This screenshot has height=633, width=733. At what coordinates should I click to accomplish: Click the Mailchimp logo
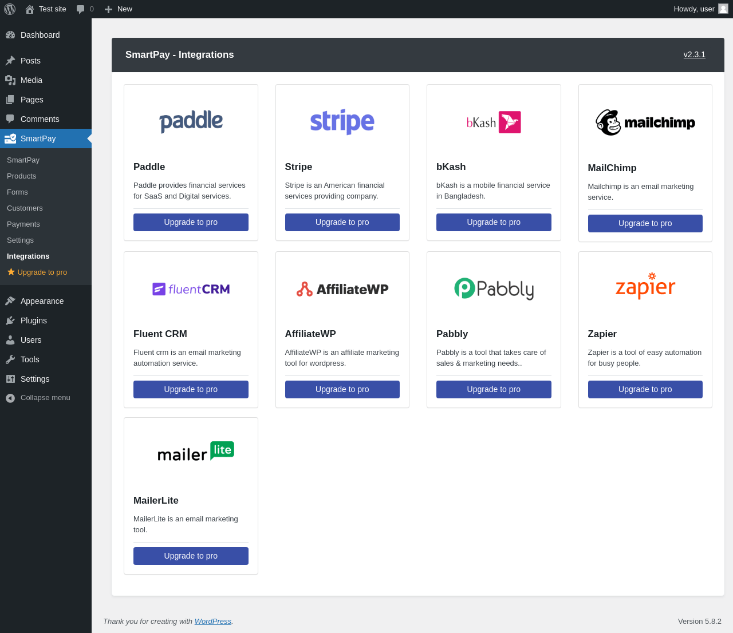(645, 122)
